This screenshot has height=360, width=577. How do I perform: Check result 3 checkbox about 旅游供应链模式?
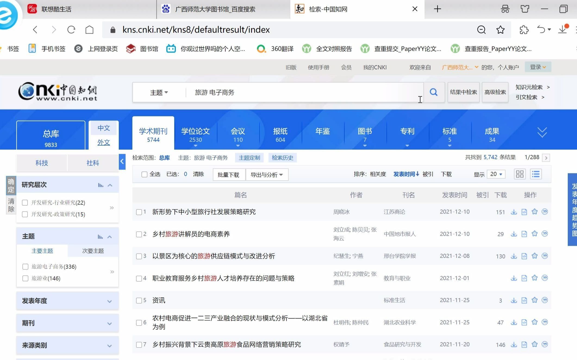point(139,256)
